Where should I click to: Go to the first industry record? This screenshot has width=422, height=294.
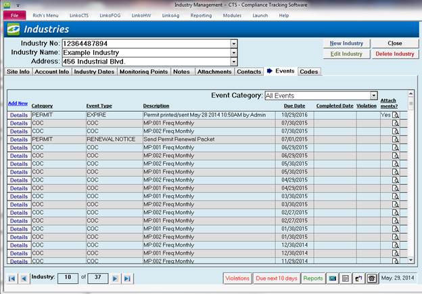pos(11,278)
